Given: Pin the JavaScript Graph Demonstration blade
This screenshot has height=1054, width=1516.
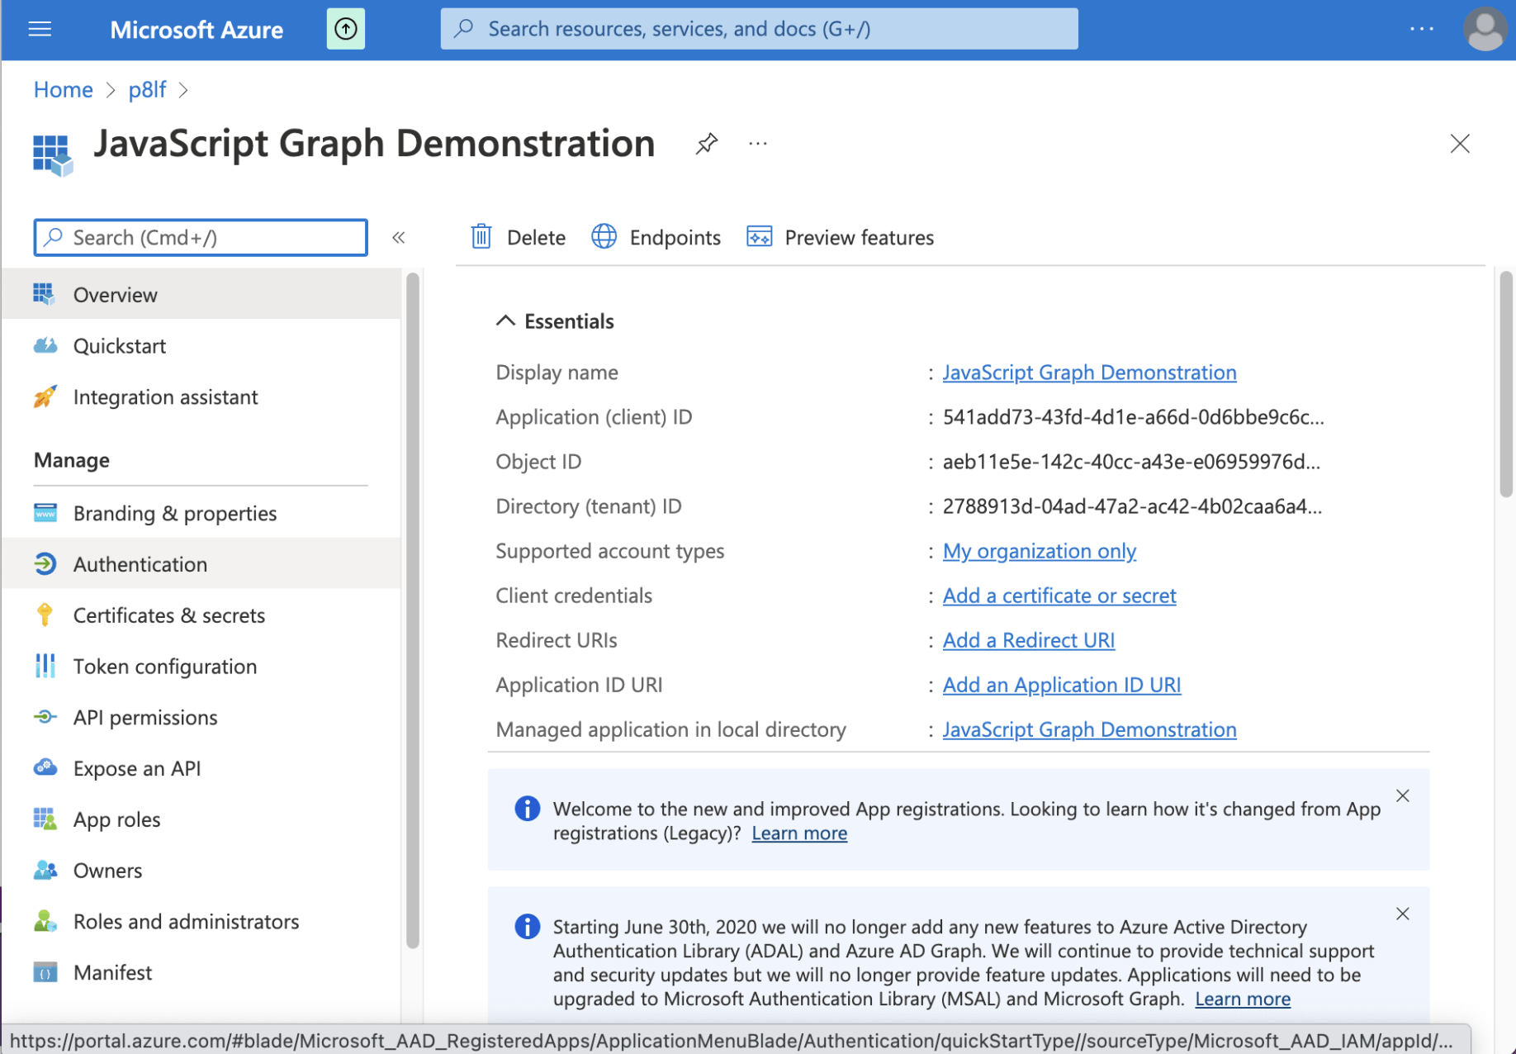Looking at the screenshot, I should [706, 144].
